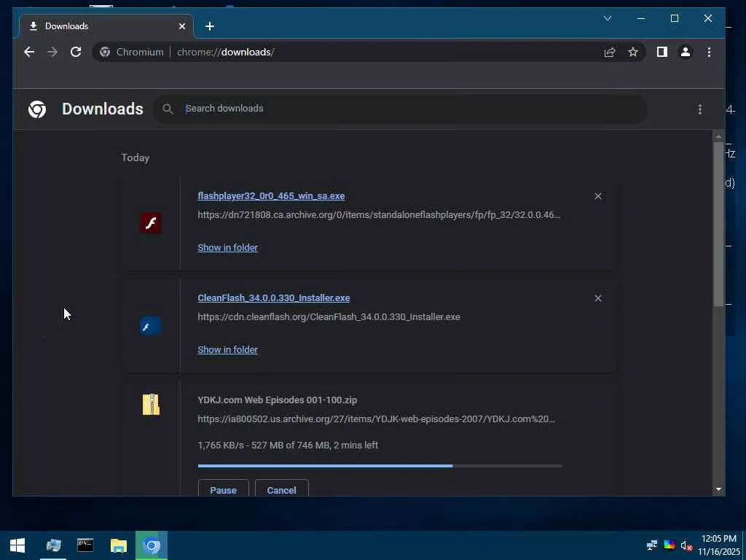Screen dimensions: 746x560
Task: Click the muted volume tray icon
Action: click(x=686, y=545)
